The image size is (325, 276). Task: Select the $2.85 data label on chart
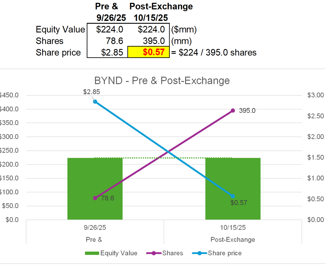91,92
